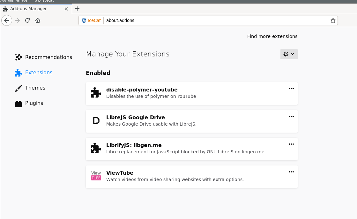357x219 pixels.
Task: Click the Themes paintbrush icon
Action: coord(19,88)
